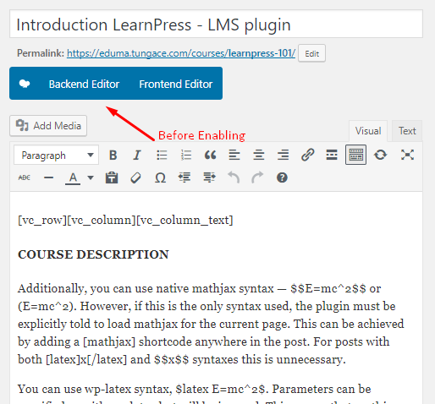Click the permalink Edit button
This screenshot has width=435, height=404.
(x=311, y=53)
